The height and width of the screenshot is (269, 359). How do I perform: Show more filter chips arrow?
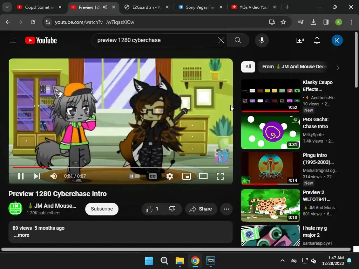(338, 68)
